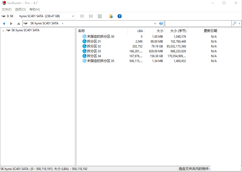Close the IsoBuster window

[x=236, y=3]
